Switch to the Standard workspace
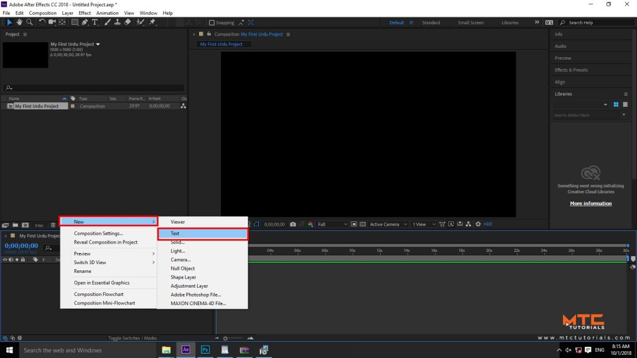The width and height of the screenshot is (637, 358). [430, 23]
